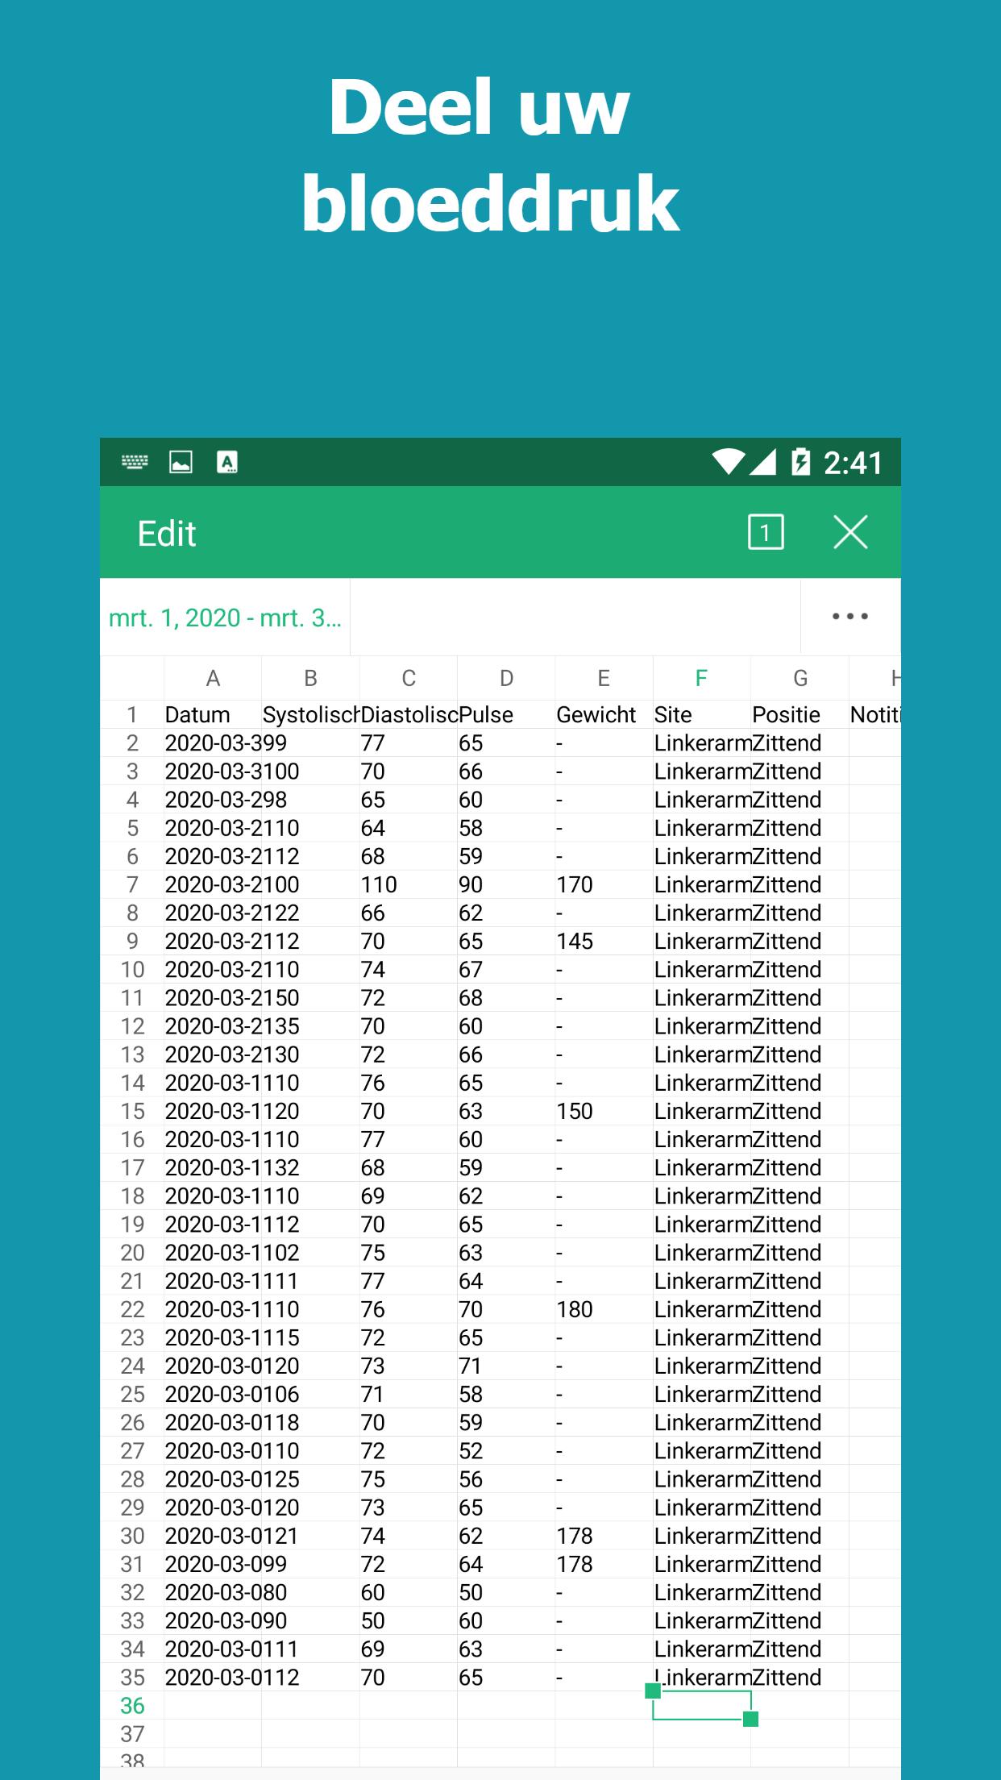This screenshot has height=1780, width=1001.
Task: Select column C header
Action: (x=409, y=678)
